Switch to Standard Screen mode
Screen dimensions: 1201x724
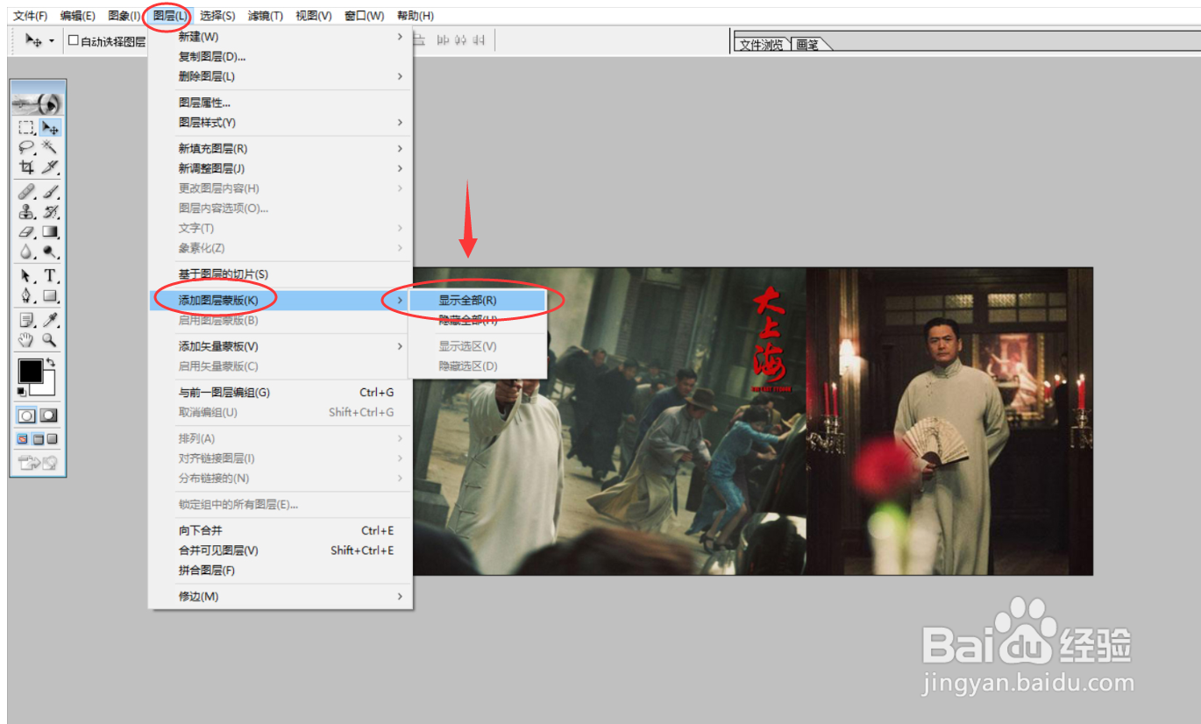(24, 439)
